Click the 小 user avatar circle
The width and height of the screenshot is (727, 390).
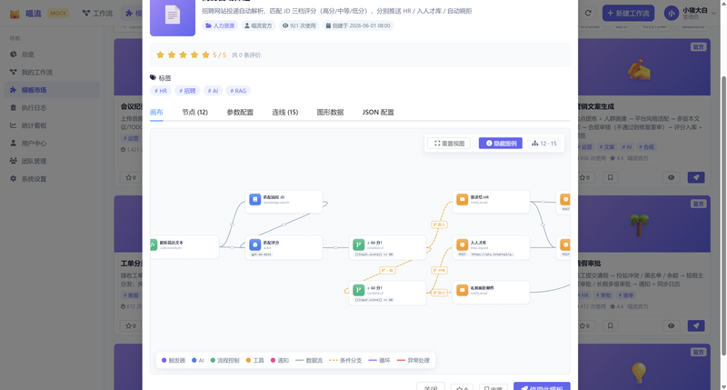tap(671, 13)
